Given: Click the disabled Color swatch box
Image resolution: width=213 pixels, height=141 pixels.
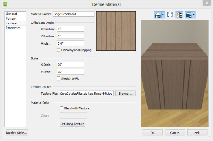Looking at the screenshot, I should pyautogui.click(x=73, y=115).
